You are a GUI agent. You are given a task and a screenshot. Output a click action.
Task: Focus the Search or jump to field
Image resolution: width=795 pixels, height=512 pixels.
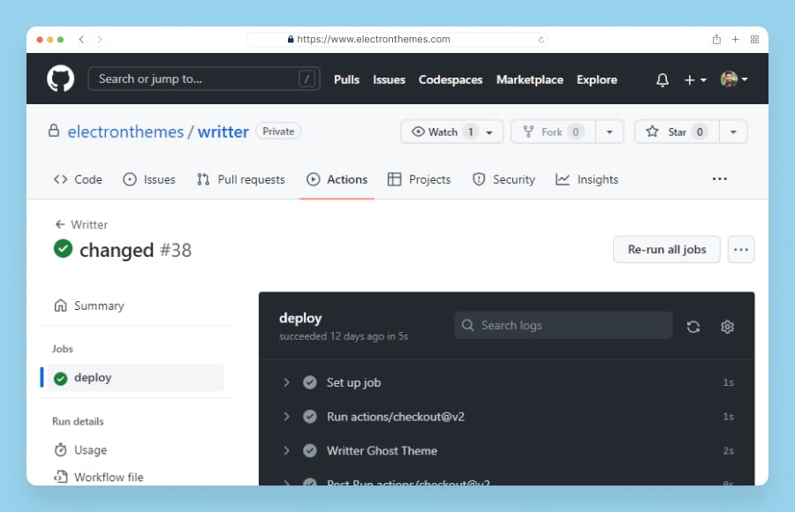click(x=204, y=79)
